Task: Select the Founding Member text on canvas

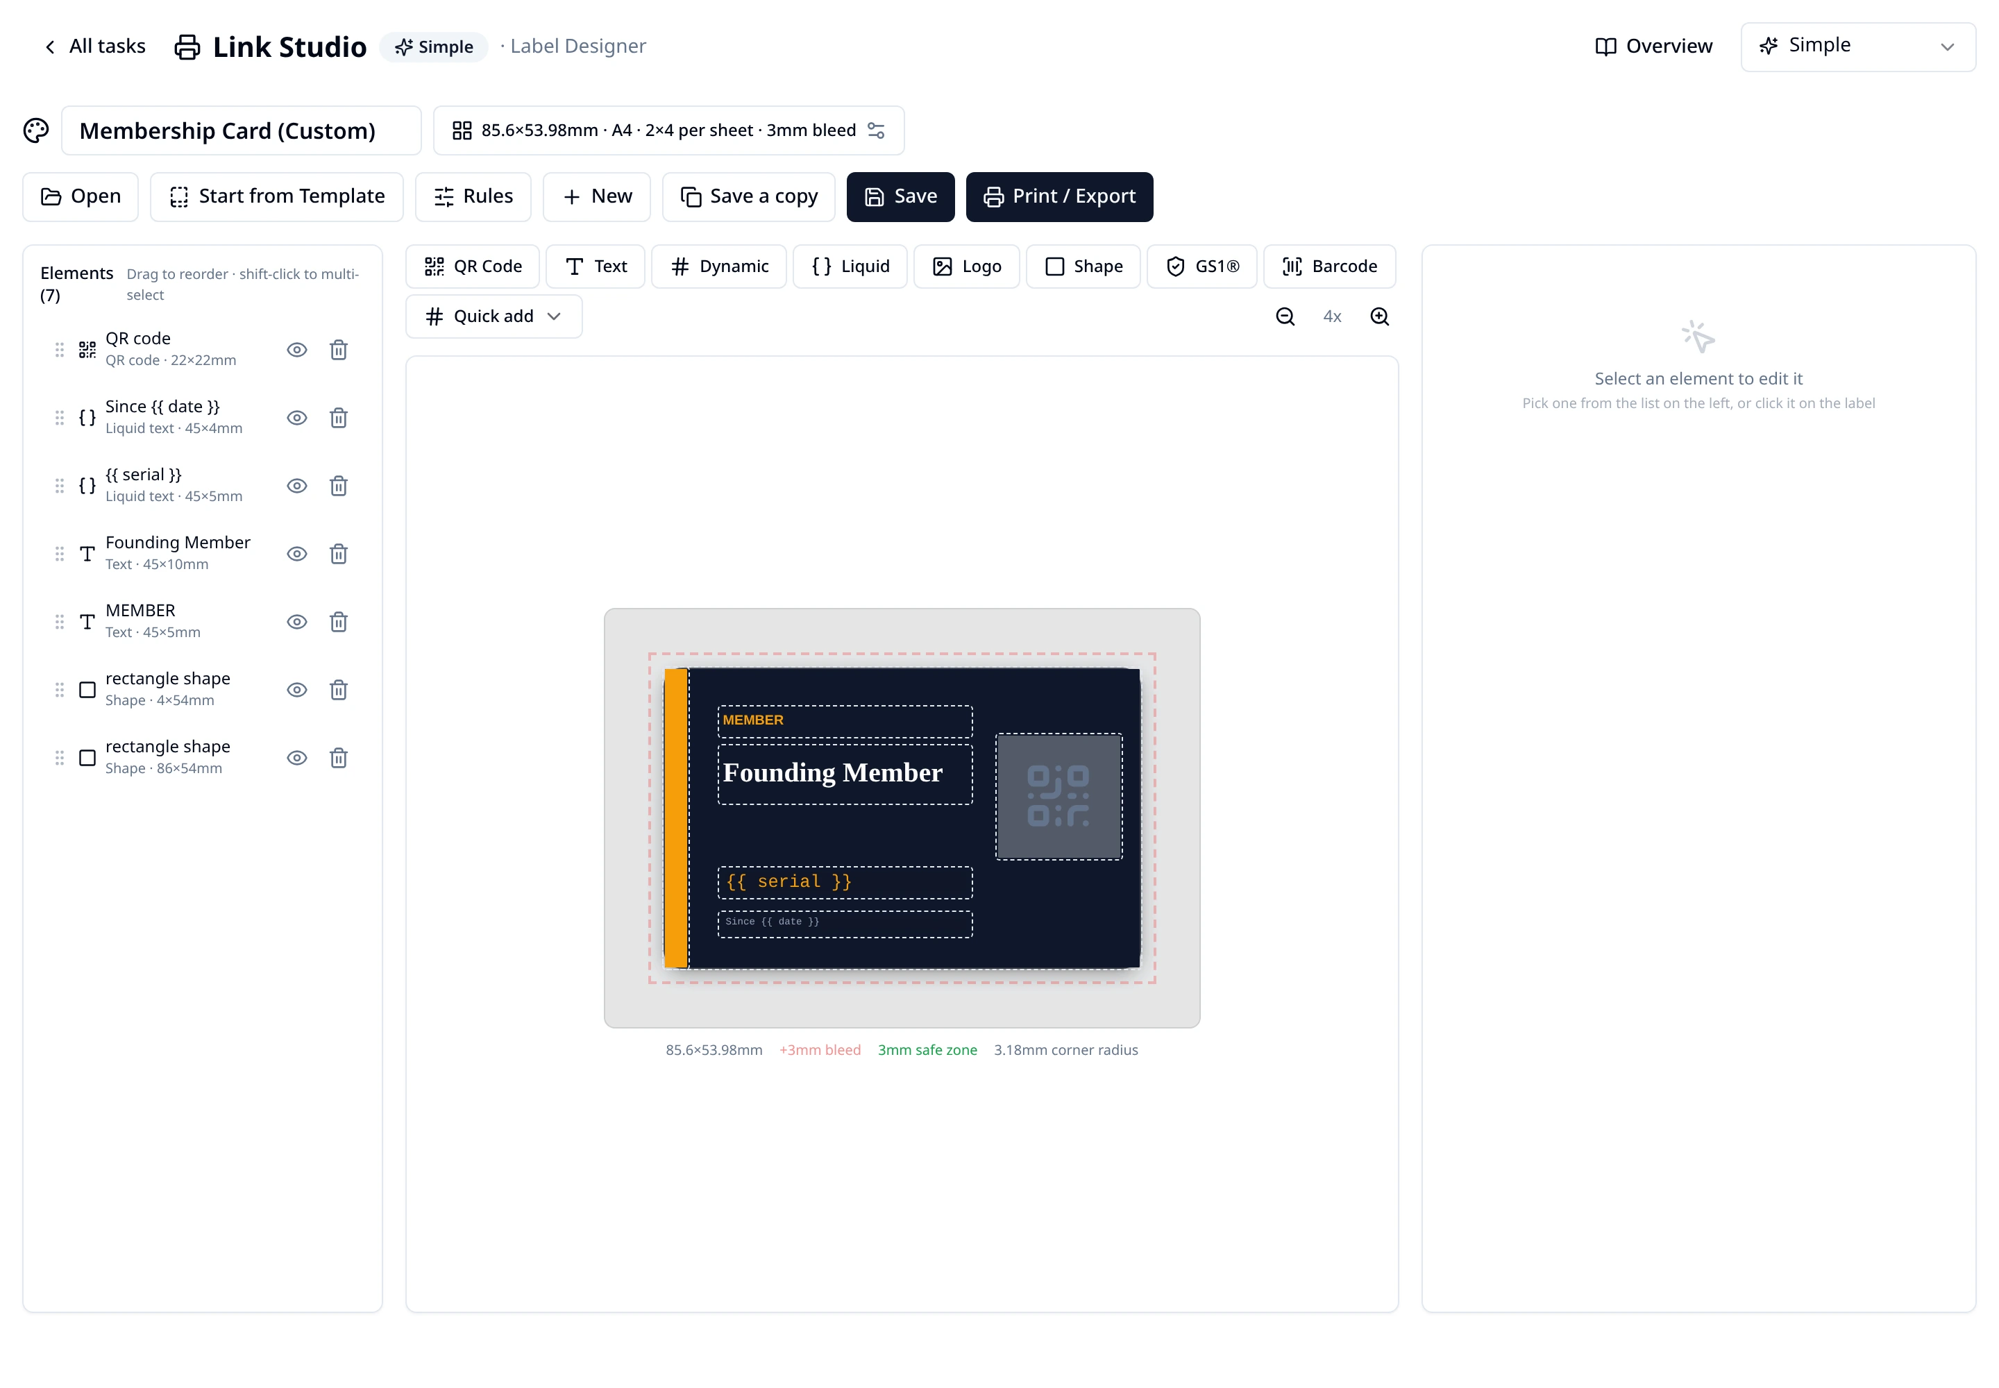Action: (x=845, y=773)
